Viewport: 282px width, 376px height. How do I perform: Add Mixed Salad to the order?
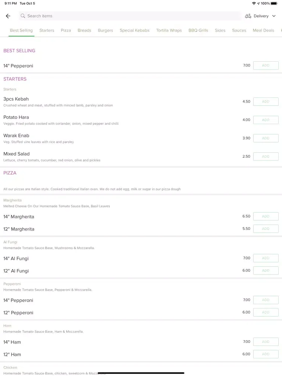266,156
